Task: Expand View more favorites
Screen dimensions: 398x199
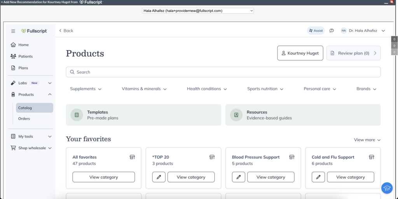Action: coord(367,140)
